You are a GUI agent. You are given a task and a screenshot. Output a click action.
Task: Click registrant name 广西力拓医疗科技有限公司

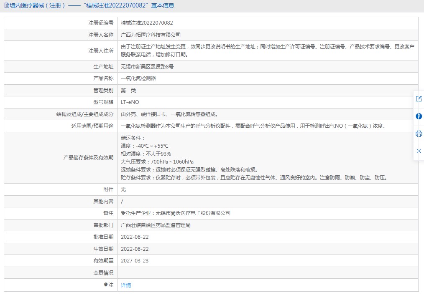[x=151, y=35]
